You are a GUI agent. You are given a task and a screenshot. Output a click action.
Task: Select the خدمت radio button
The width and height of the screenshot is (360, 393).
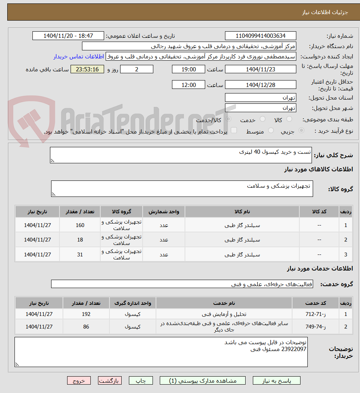(x=262, y=119)
